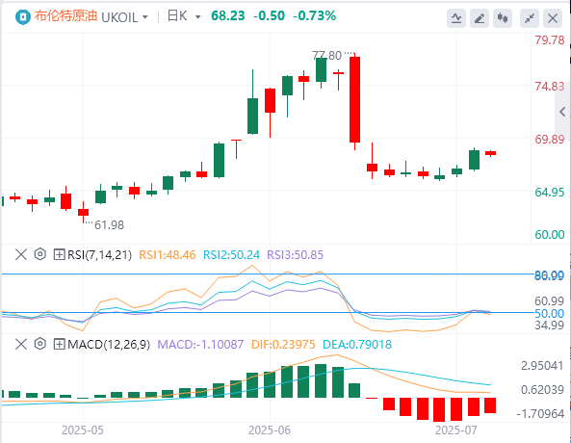Click the Brent crude round logo icon
Image resolution: width=571 pixels, height=443 pixels.
(x=22, y=16)
